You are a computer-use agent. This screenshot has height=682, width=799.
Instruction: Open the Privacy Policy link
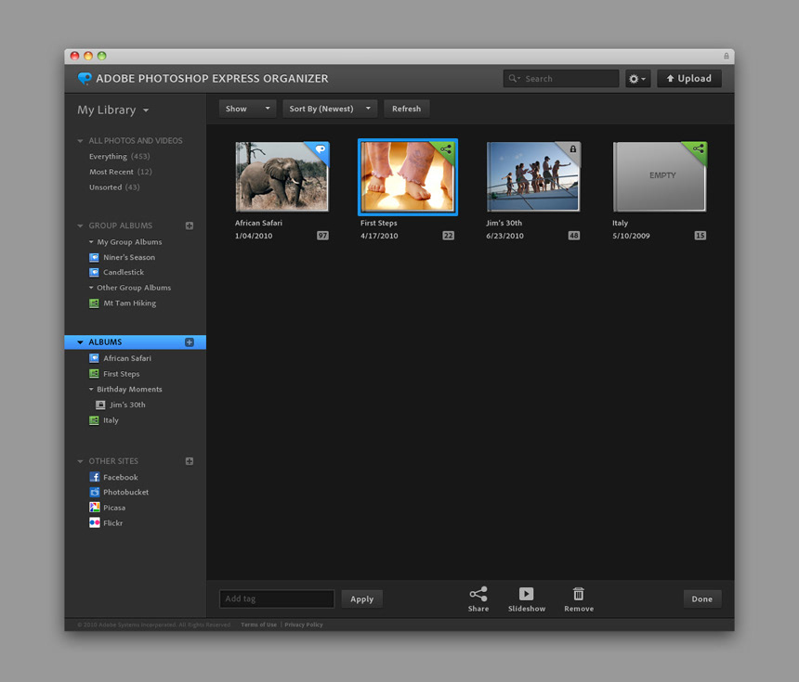(304, 624)
